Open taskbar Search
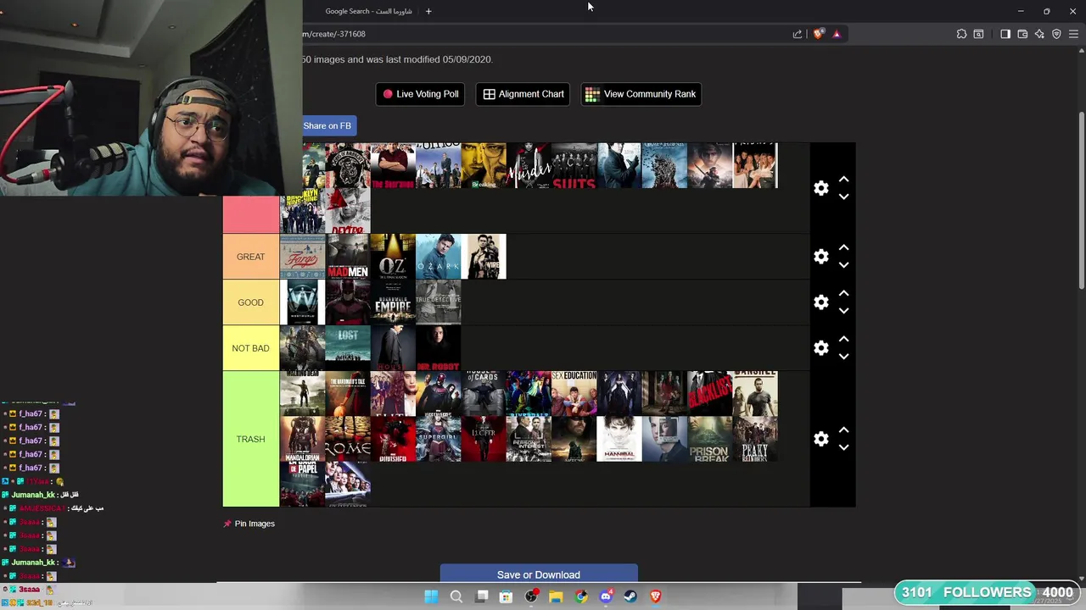The width and height of the screenshot is (1086, 610). point(456,596)
